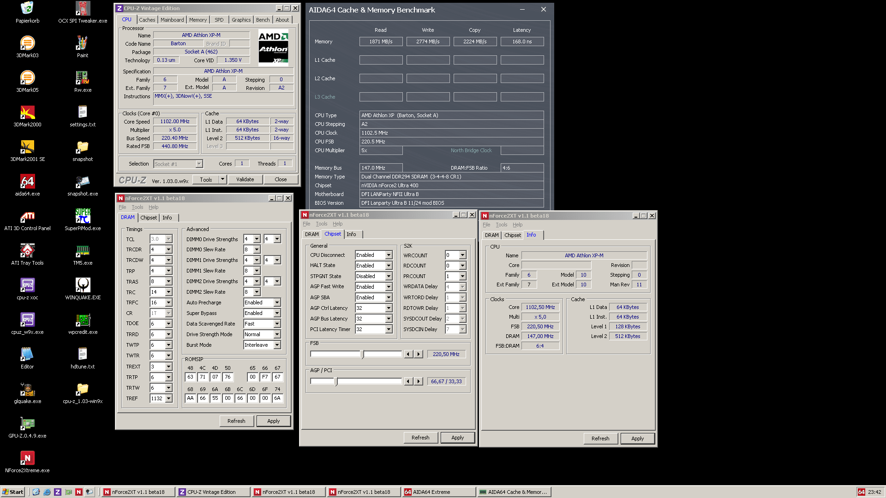886x498 pixels.
Task: Open the Caches tab in CPU-Z
Action: click(147, 20)
